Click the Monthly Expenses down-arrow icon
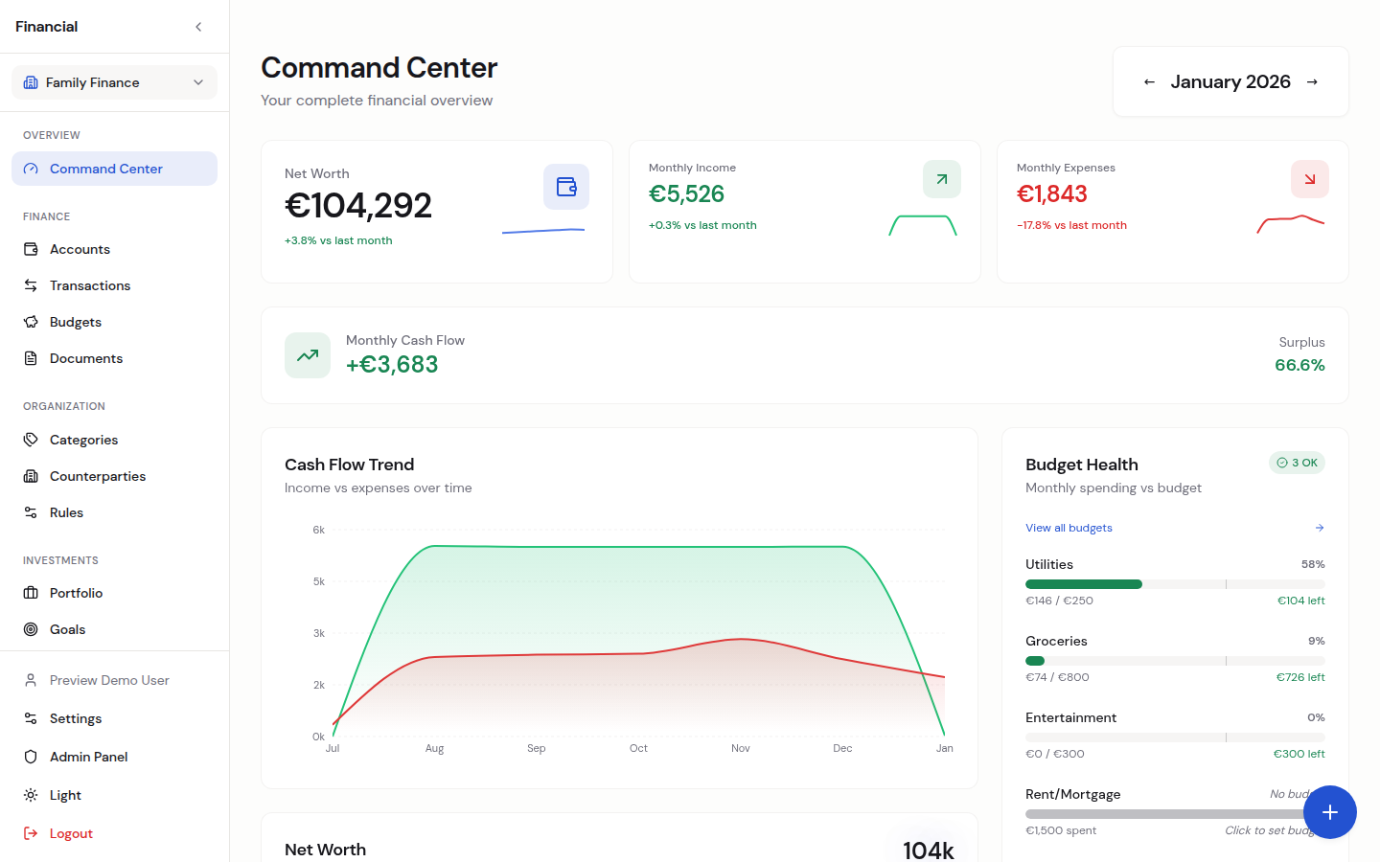This screenshot has width=1380, height=862. click(x=1309, y=179)
